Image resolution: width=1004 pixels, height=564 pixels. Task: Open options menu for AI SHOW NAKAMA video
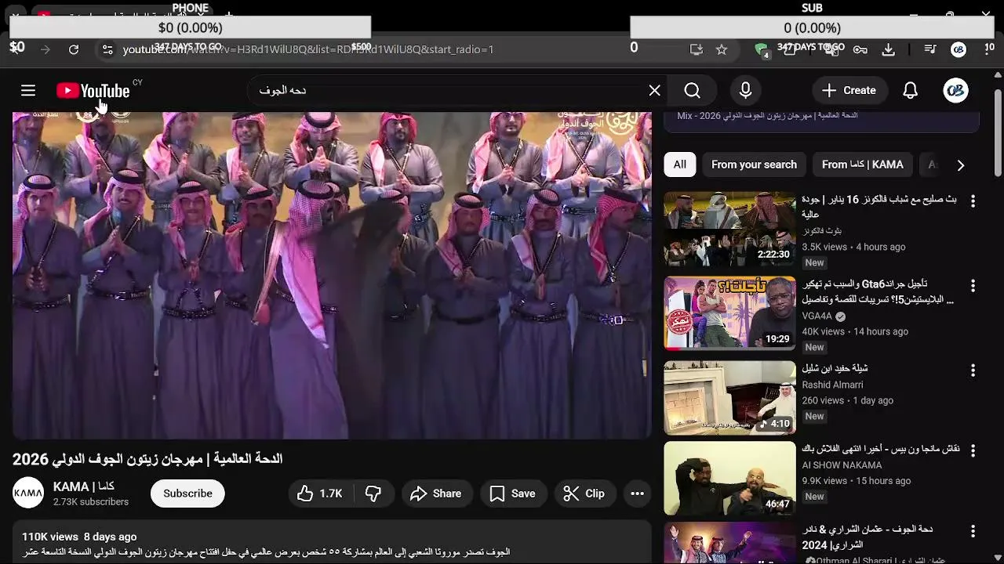(x=973, y=451)
